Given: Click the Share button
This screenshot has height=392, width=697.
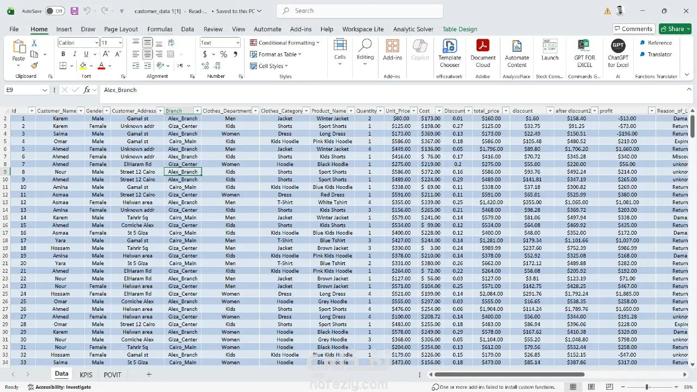Looking at the screenshot, I should pyautogui.click(x=675, y=29).
